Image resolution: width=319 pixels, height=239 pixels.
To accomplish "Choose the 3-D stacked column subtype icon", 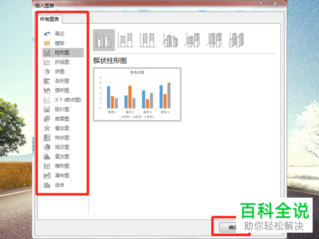I will (192, 40).
